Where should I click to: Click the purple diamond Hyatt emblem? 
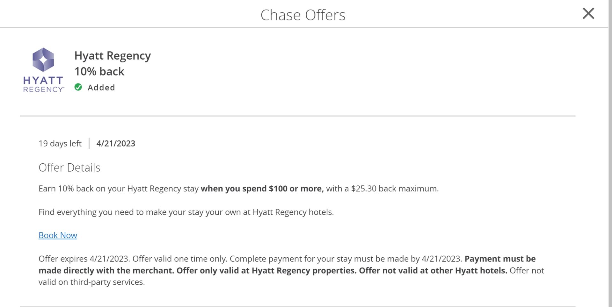point(44,59)
